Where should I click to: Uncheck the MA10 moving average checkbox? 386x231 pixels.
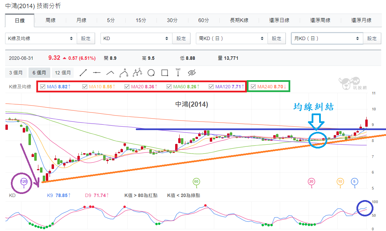[85, 87]
